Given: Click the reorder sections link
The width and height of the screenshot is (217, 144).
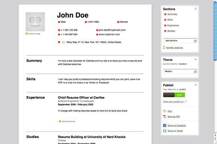Looking at the screenshot, I should tap(174, 48).
